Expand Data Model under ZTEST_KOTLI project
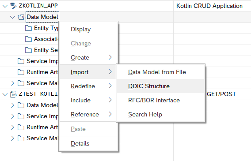Image resolution: width=251 pixels, height=161 pixels. click(12, 105)
